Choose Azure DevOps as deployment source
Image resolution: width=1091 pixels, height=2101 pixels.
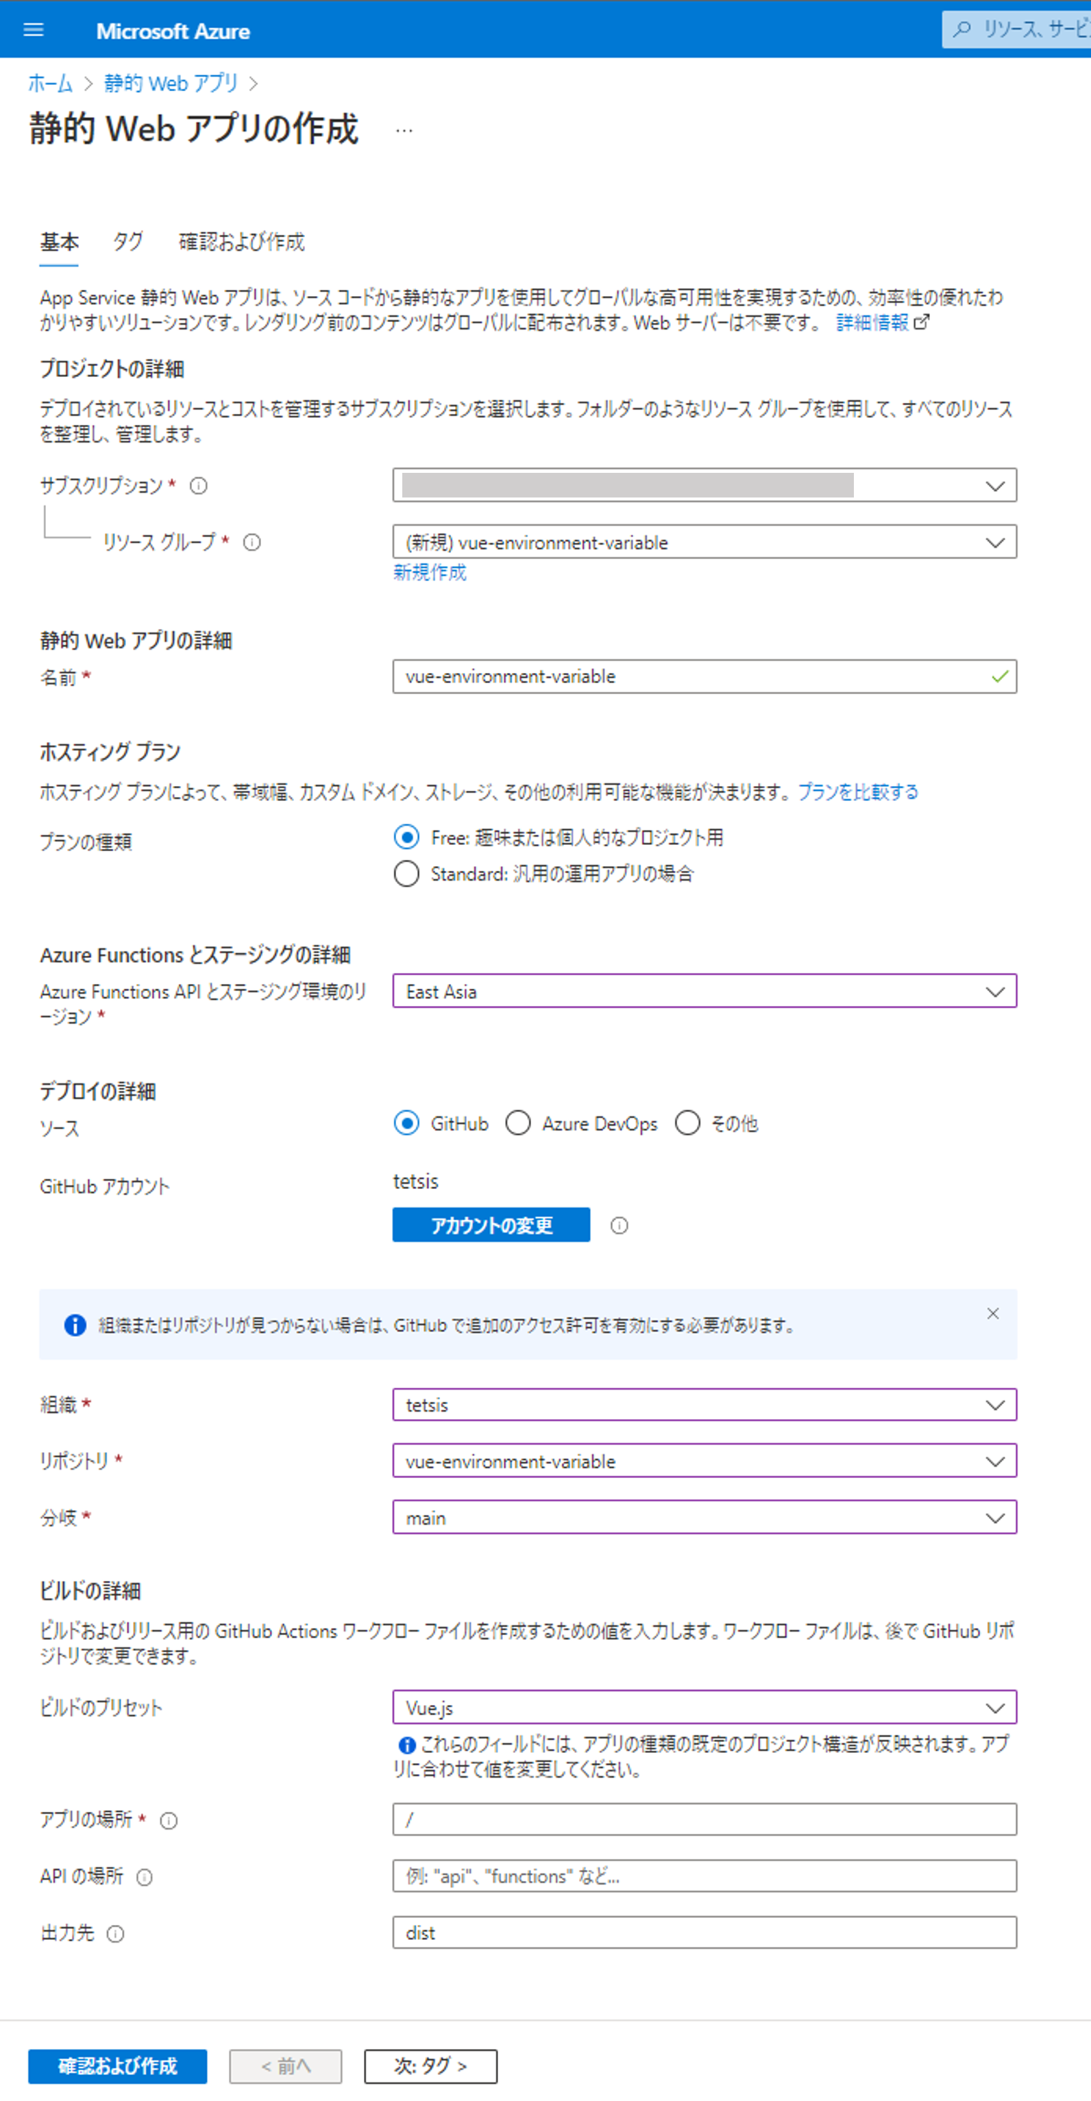pyautogui.click(x=518, y=1124)
